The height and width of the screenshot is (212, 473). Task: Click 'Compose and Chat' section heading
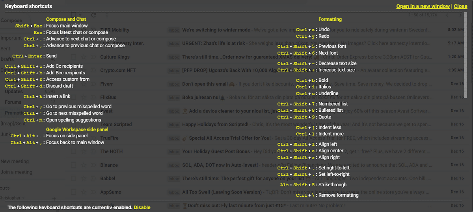pyautogui.click(x=66, y=19)
